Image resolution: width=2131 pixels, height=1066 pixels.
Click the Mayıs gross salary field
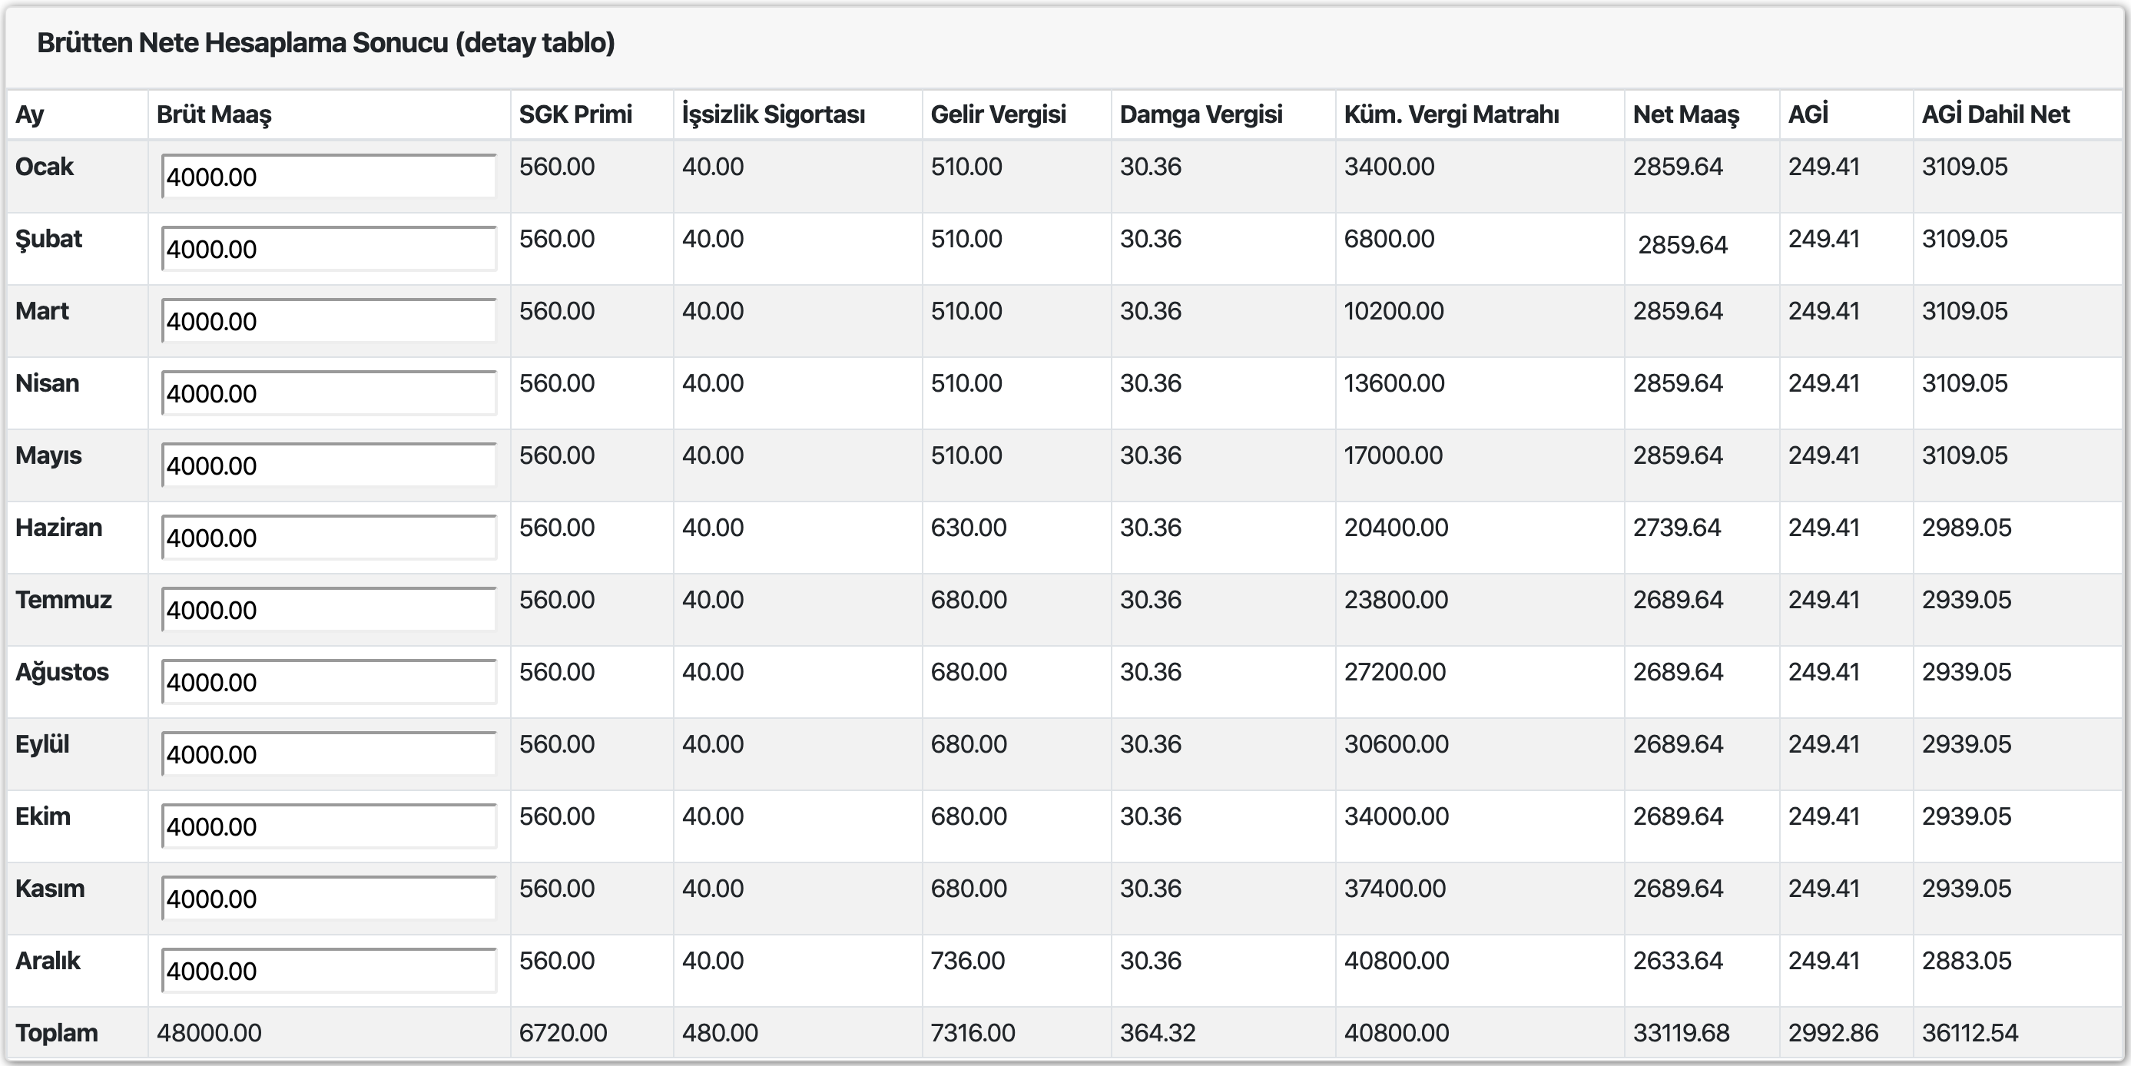coord(330,465)
